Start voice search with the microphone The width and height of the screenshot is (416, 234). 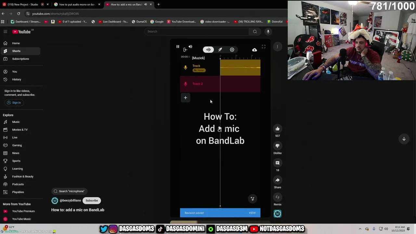(x=268, y=32)
